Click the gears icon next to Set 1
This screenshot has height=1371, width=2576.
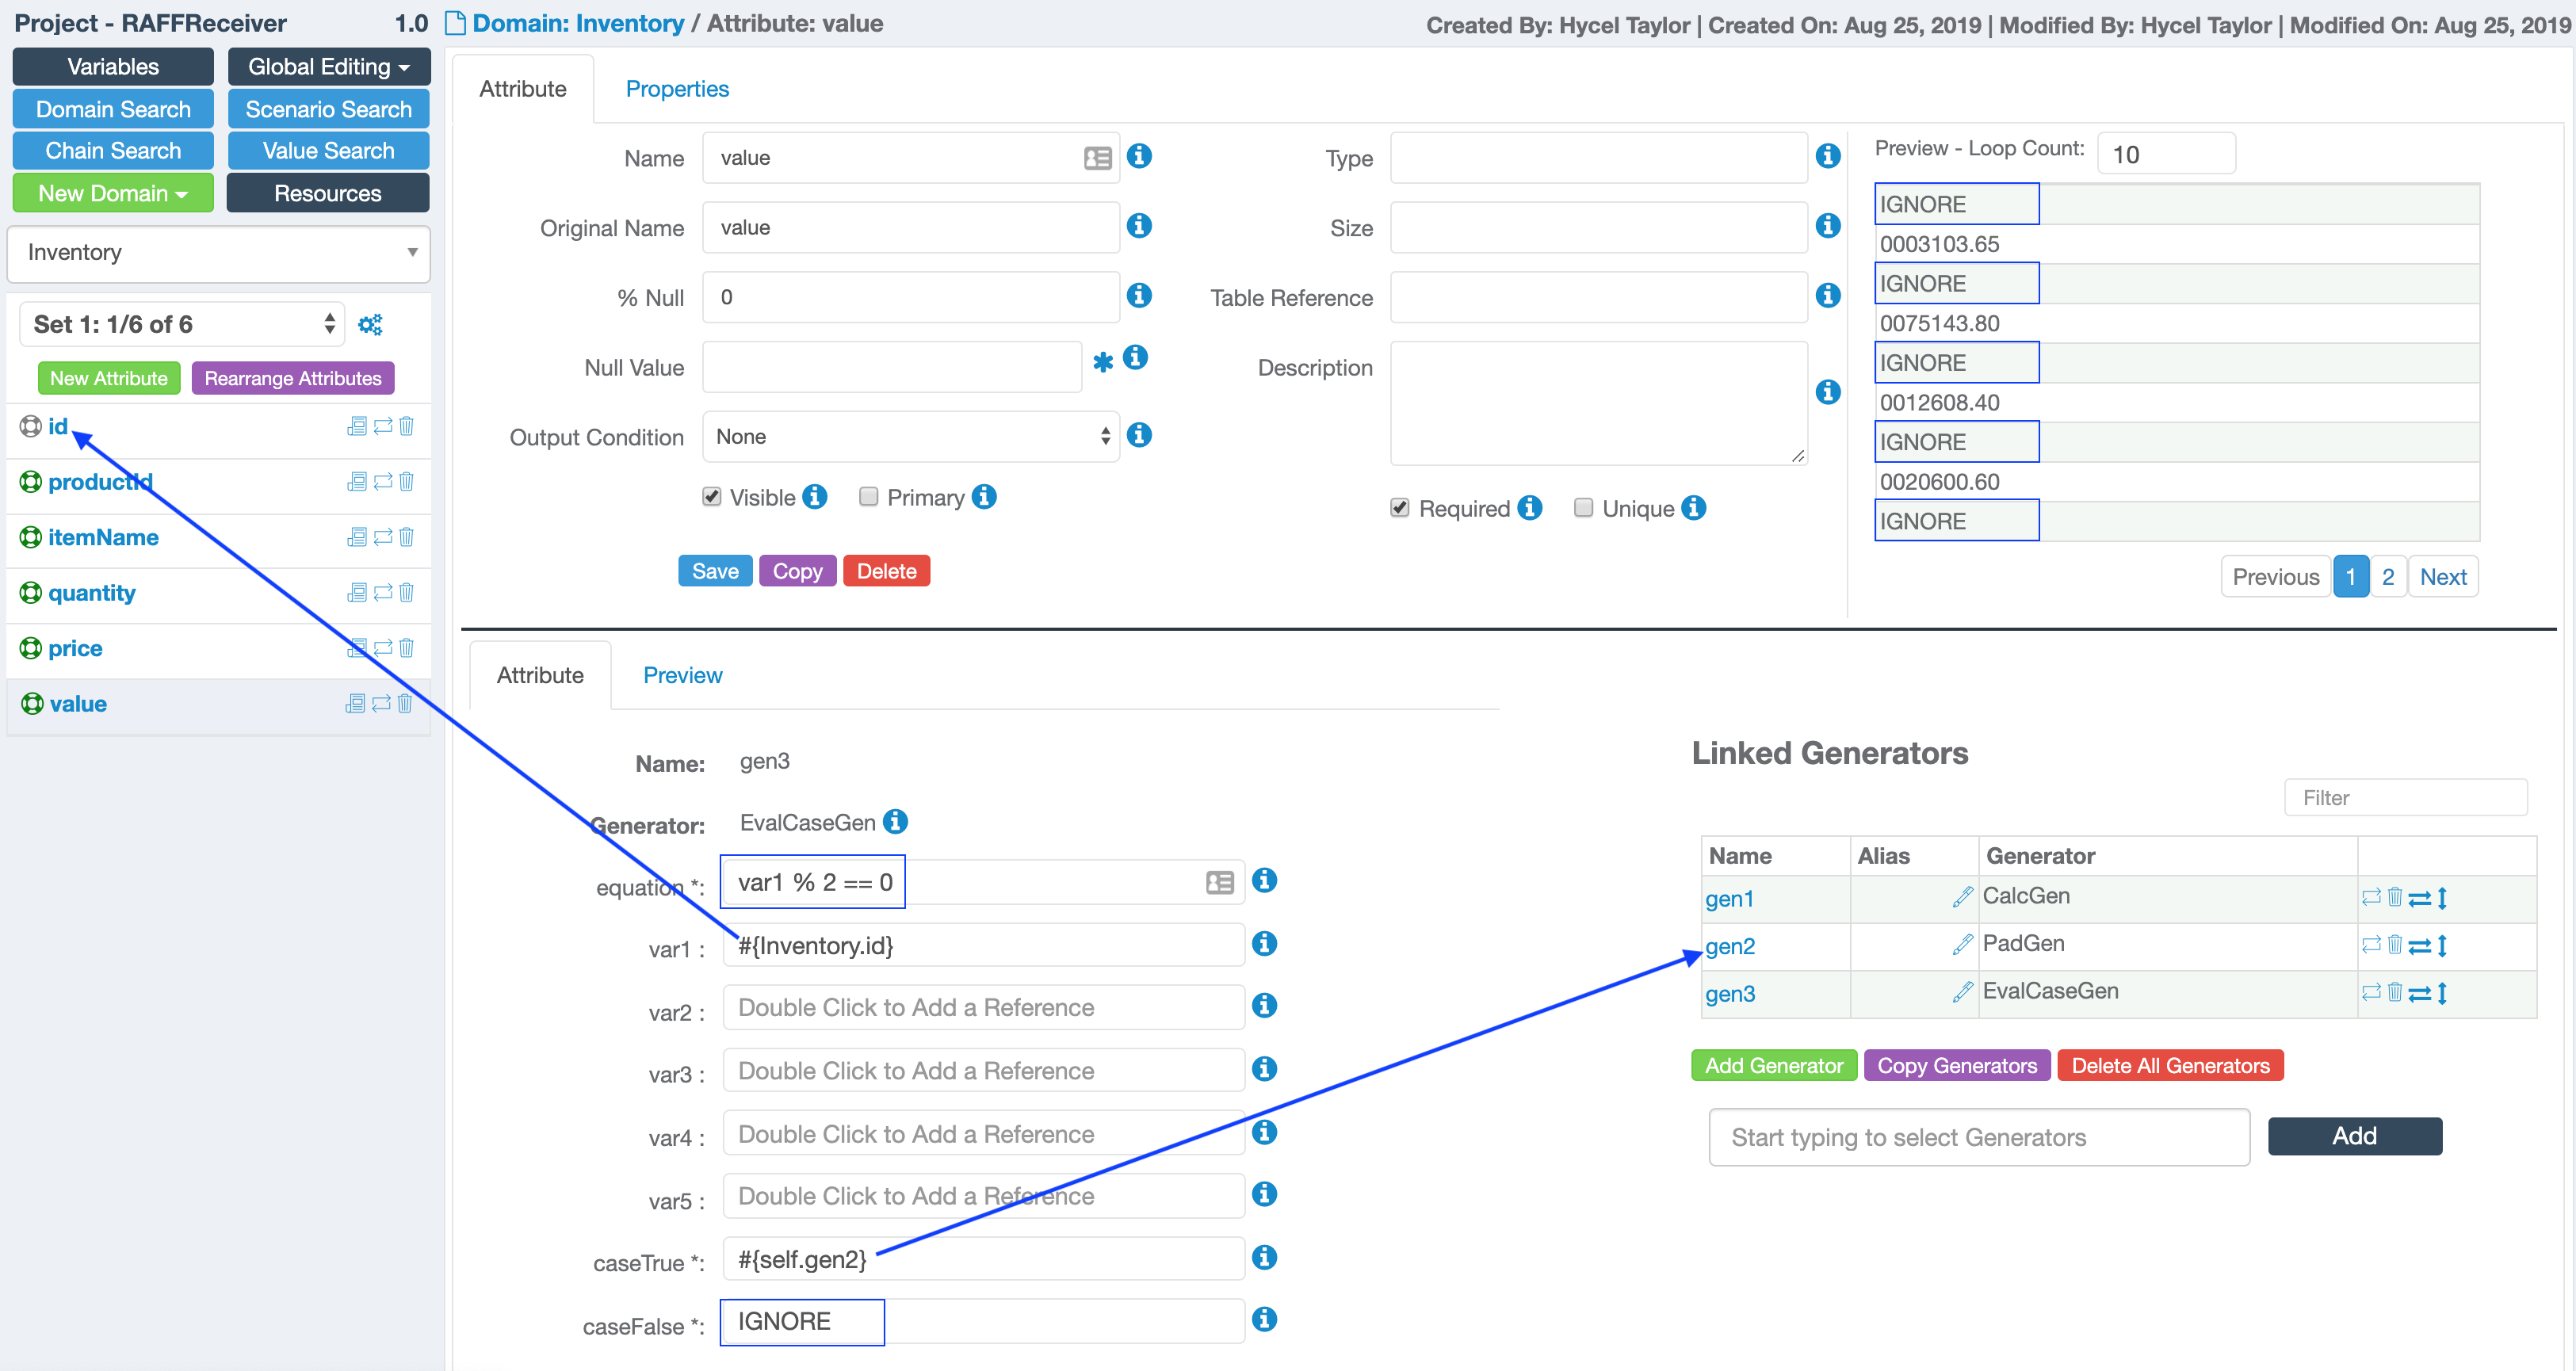(370, 324)
